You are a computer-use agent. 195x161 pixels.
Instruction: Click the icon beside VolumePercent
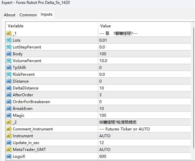[x=9, y=61]
